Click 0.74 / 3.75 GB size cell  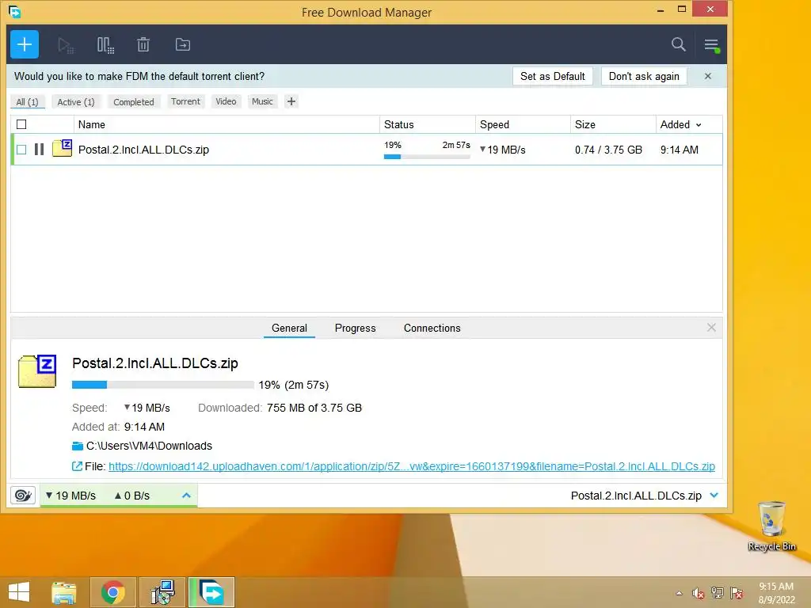pyautogui.click(x=608, y=150)
